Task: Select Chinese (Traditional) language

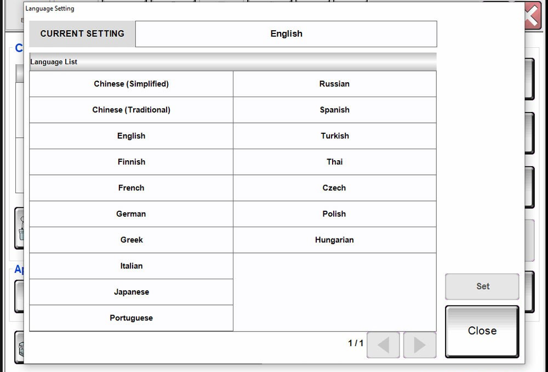Action: pyautogui.click(x=131, y=110)
